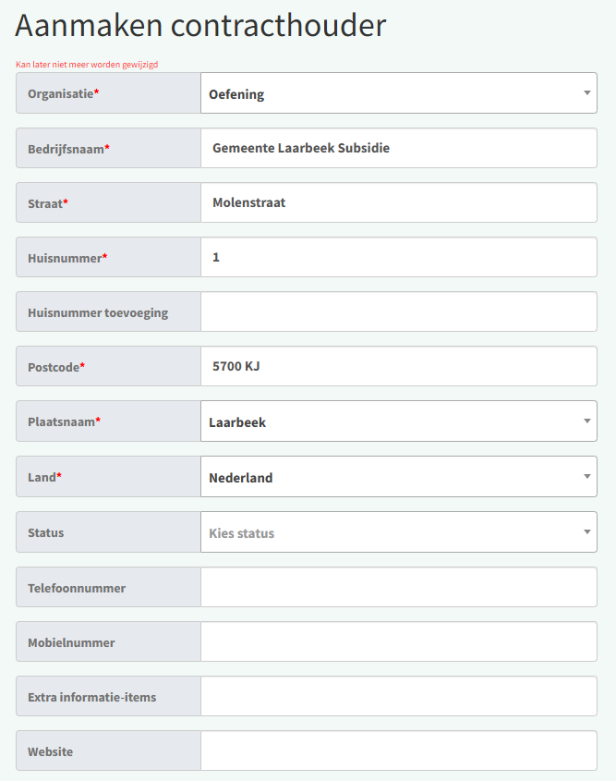Click the Bedrijfsnaam field label

point(68,149)
